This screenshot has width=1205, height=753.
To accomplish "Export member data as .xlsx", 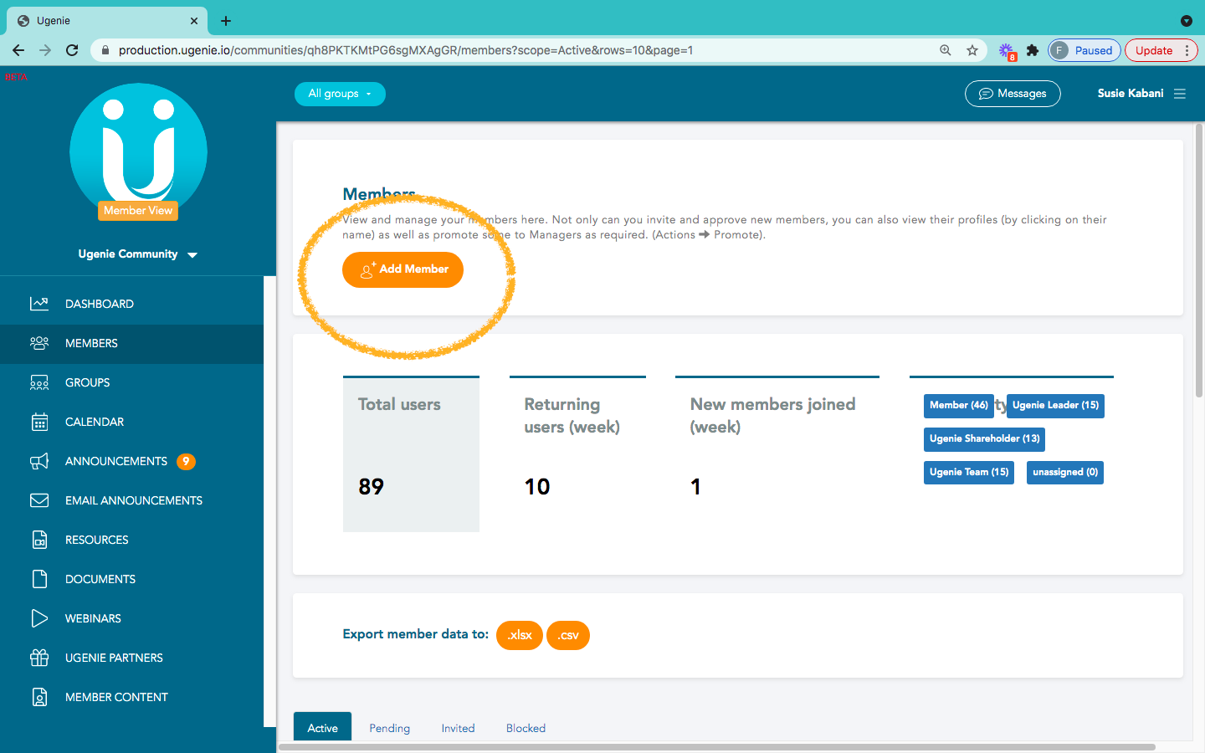I will click(x=520, y=635).
